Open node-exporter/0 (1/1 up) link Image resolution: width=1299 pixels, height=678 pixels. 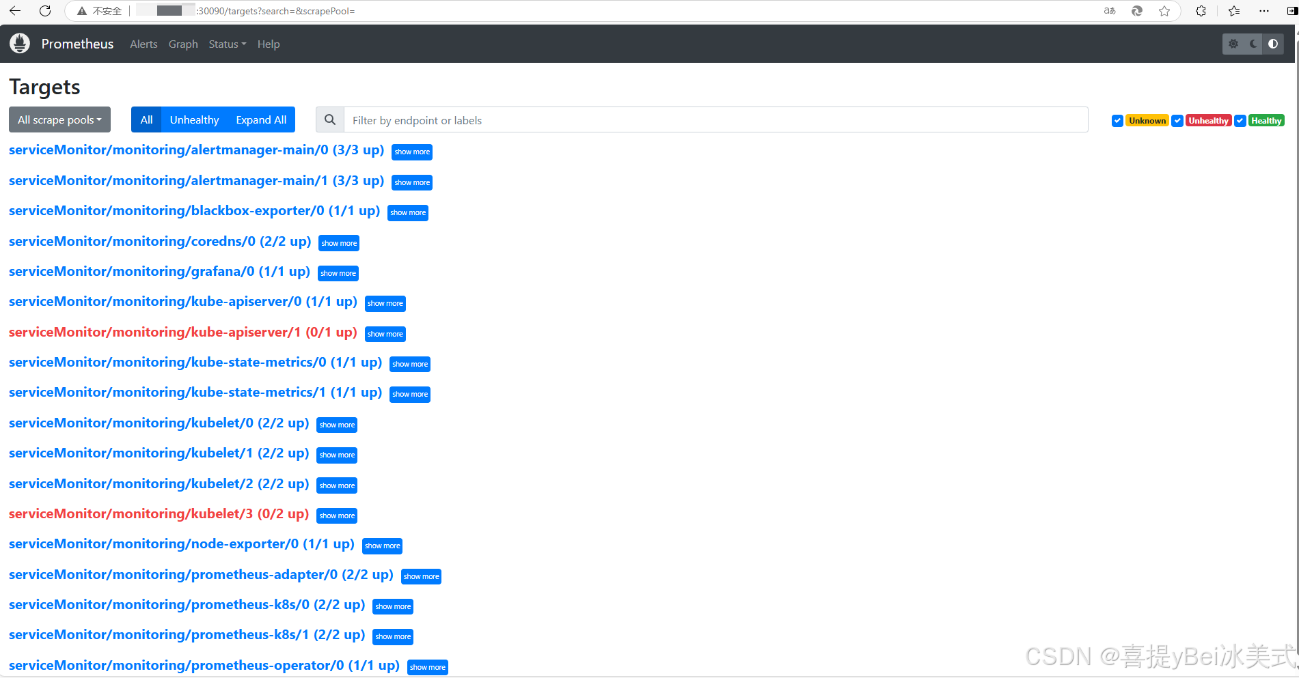(x=182, y=544)
